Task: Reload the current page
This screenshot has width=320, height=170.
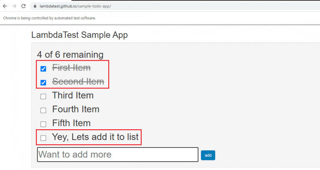Action: 23,7
